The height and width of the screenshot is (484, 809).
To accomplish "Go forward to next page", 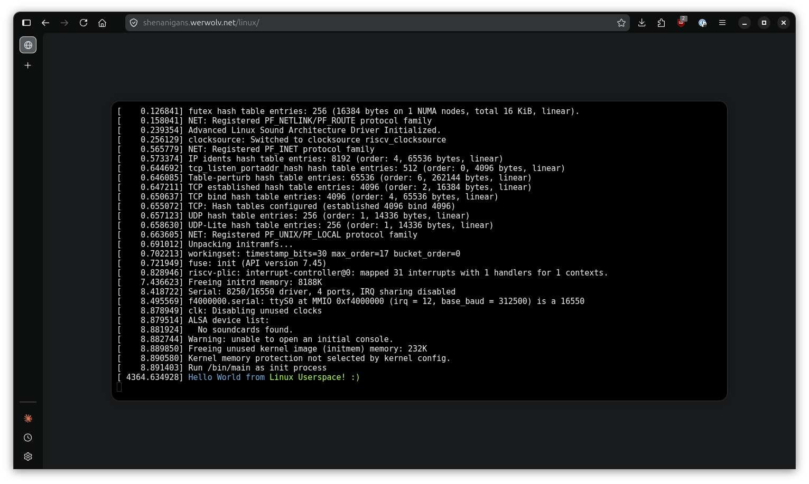I will 64,23.
